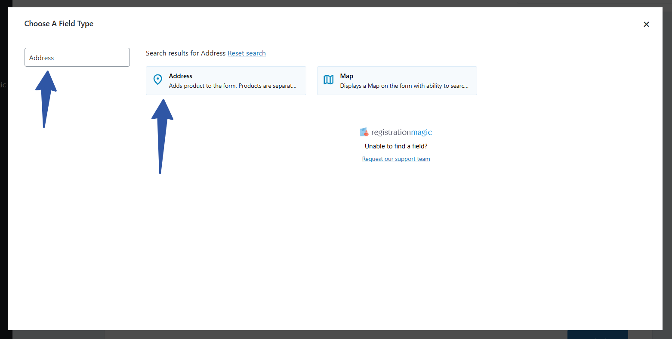Click the Map card description text

point(404,86)
